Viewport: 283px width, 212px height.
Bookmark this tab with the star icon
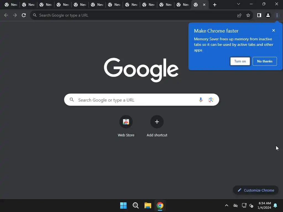(248, 15)
